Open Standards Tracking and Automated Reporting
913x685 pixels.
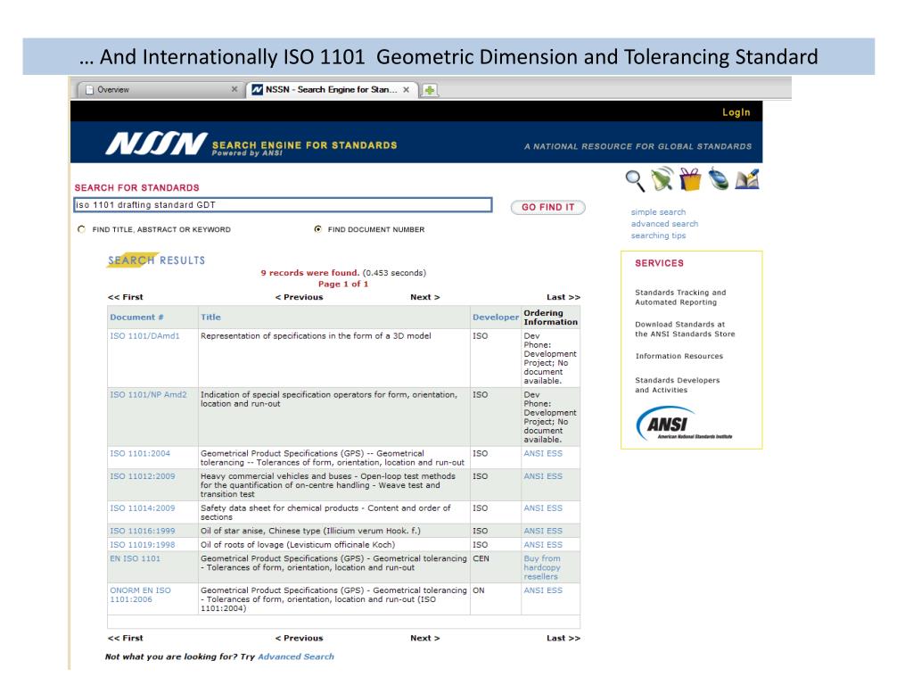point(680,297)
